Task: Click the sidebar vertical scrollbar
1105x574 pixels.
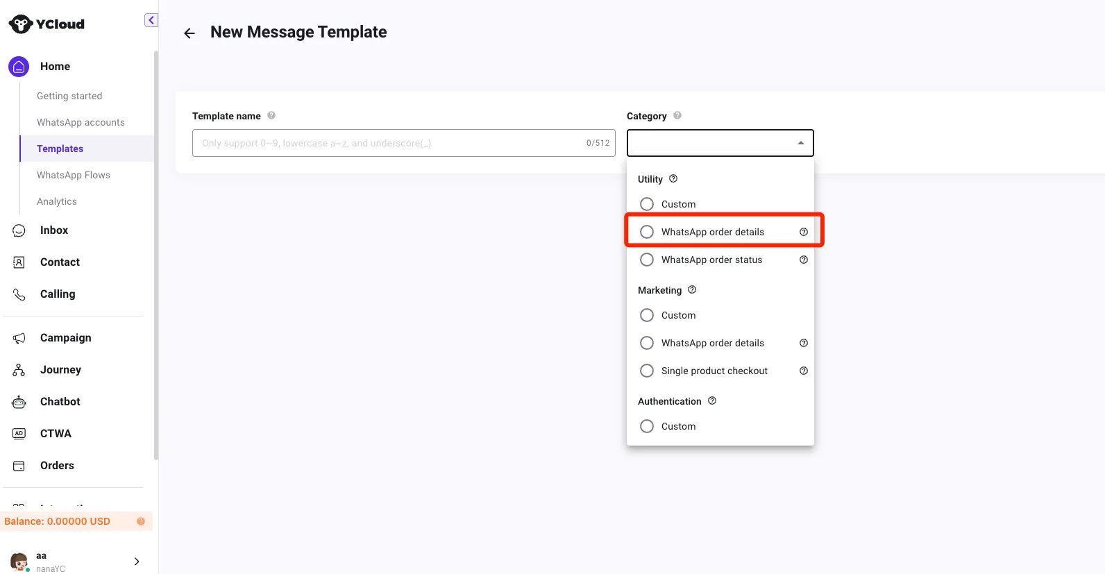Action: [156, 255]
